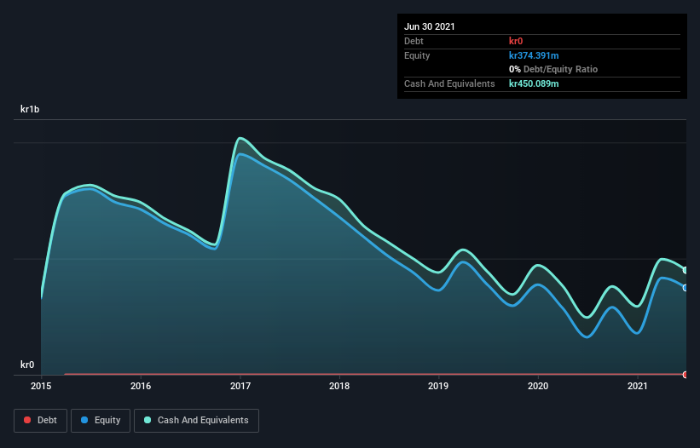Click the 2019 x-axis label

(x=438, y=386)
